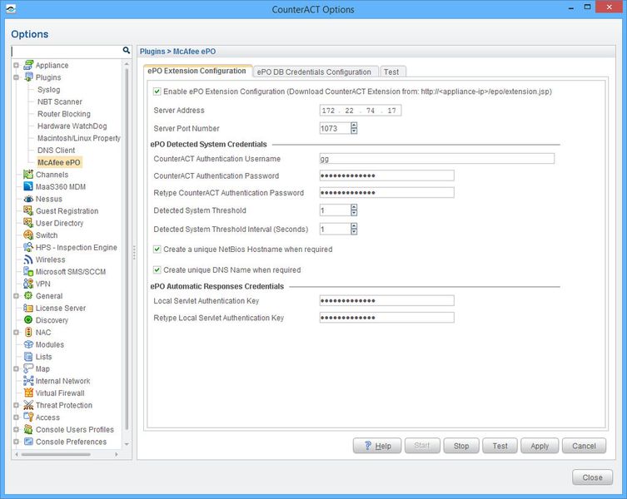Increase Detected System Threshold stepper
Image resolution: width=627 pixels, height=499 pixels.
pyautogui.click(x=354, y=207)
